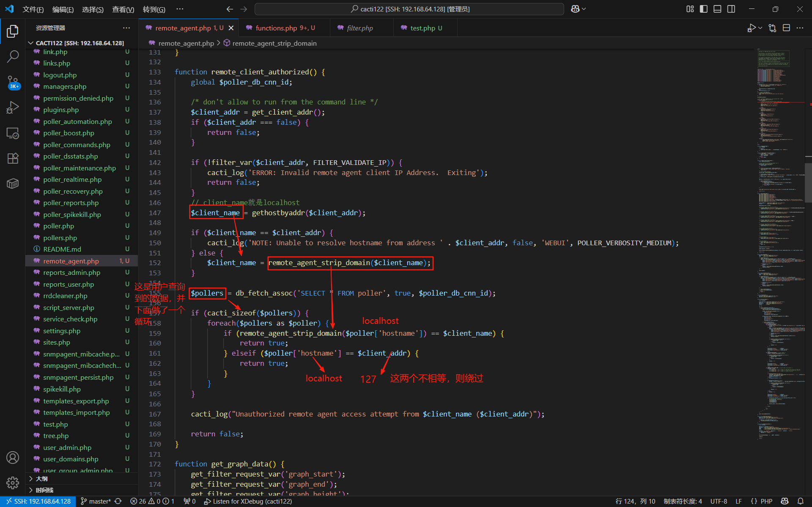Open collapsed menu ellipsis in menu bar
The image size is (812, 507).
point(180,9)
